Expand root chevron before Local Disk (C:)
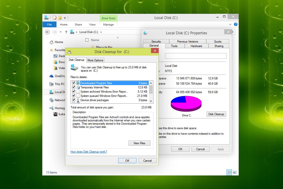 click(x=76, y=32)
